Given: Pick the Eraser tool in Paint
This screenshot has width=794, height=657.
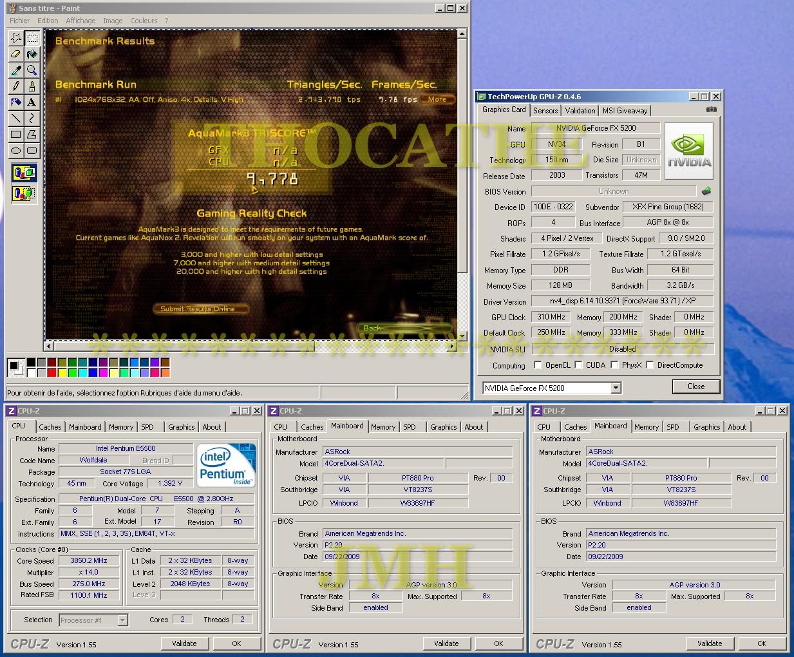Looking at the screenshot, I should [16, 54].
